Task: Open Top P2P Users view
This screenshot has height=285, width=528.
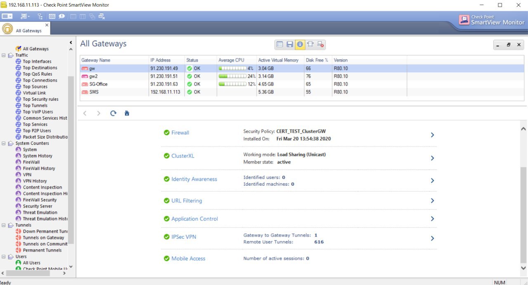Action: click(37, 131)
